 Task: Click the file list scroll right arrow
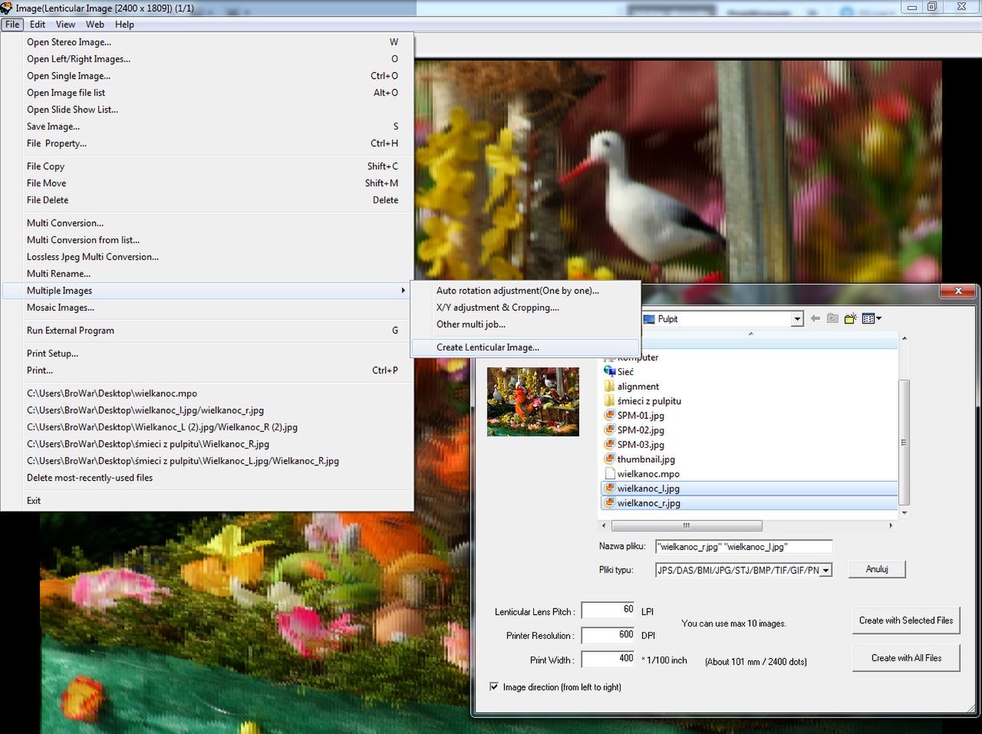click(891, 526)
